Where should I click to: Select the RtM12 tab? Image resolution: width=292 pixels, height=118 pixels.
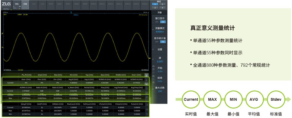tap(111, 5)
